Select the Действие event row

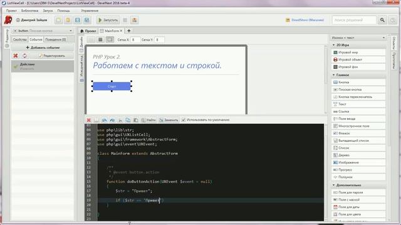tap(43, 66)
